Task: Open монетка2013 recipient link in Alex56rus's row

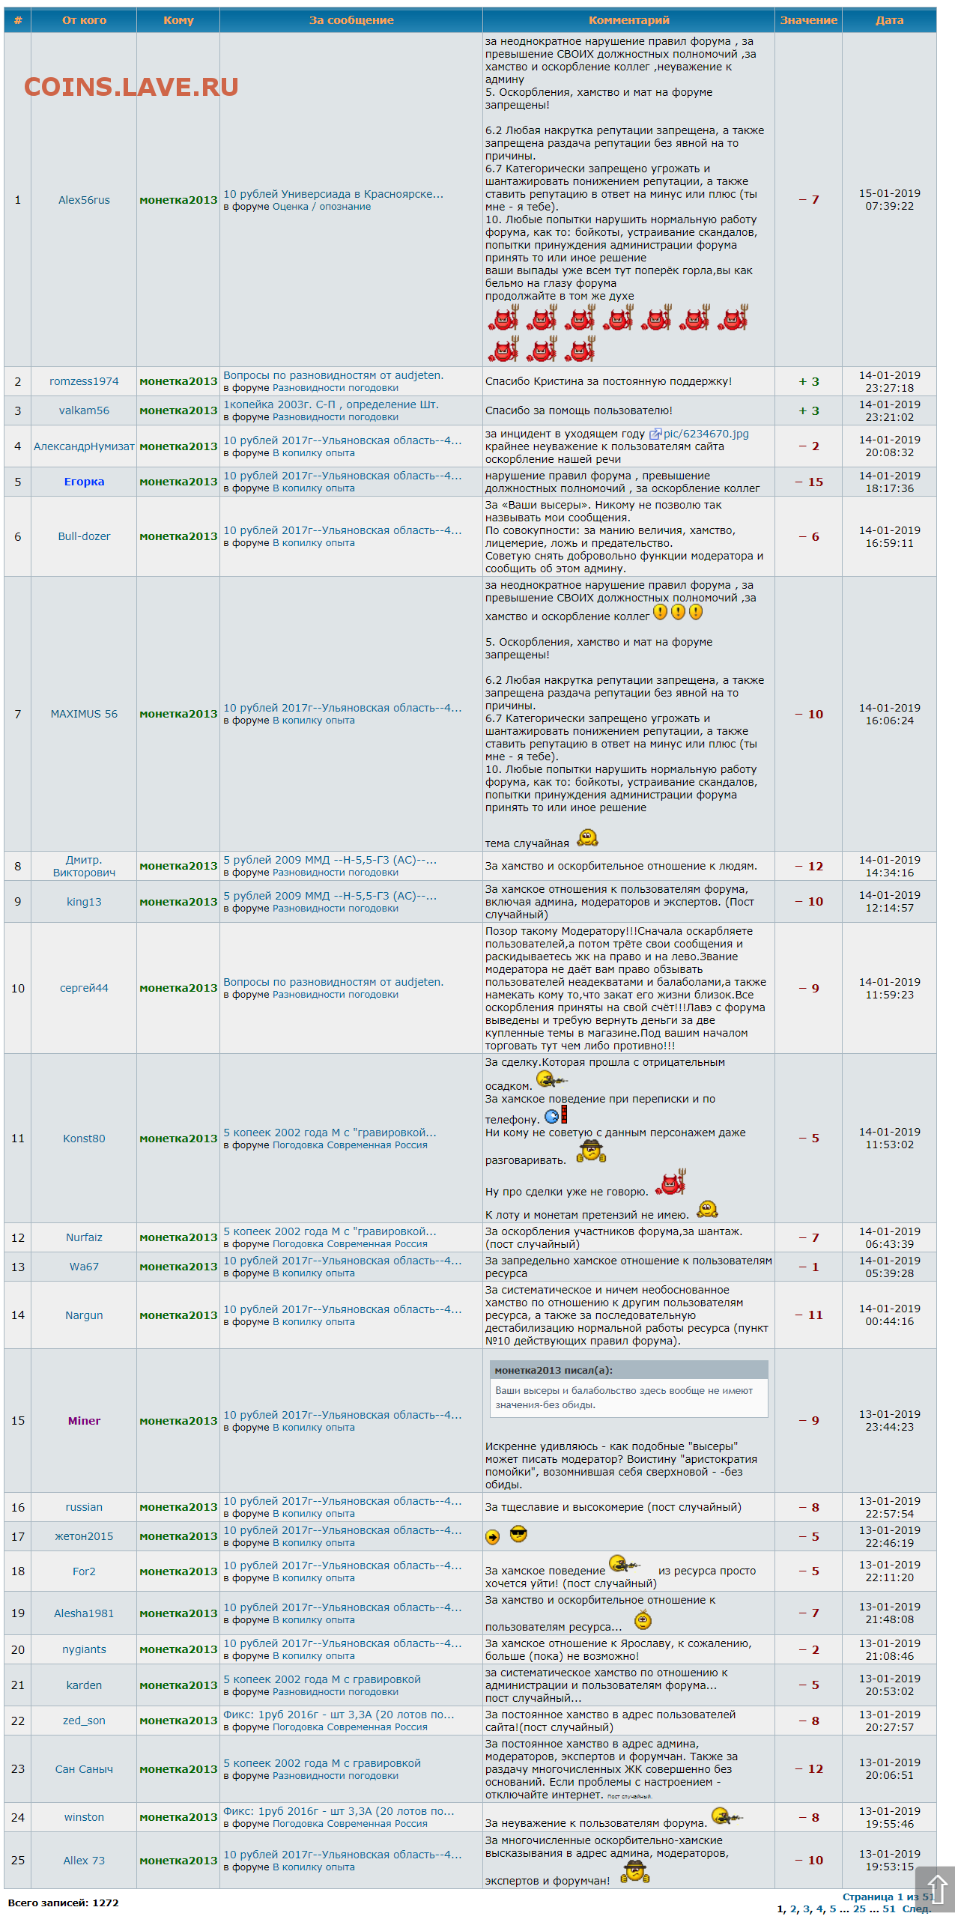Action: [178, 200]
